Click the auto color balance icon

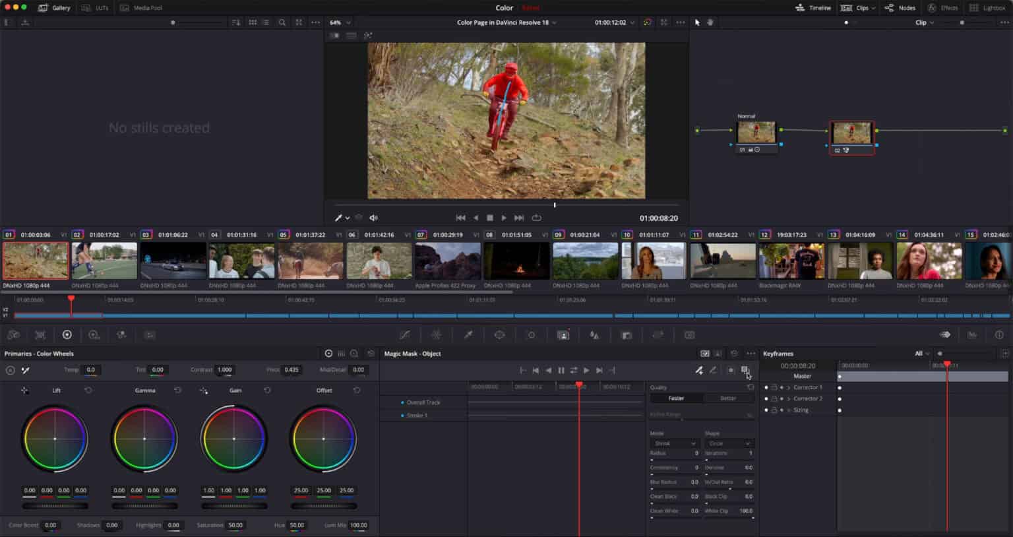pos(10,370)
